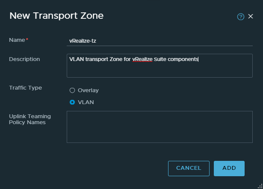Click the dialog resize grip in bottom corner

(260, 186)
